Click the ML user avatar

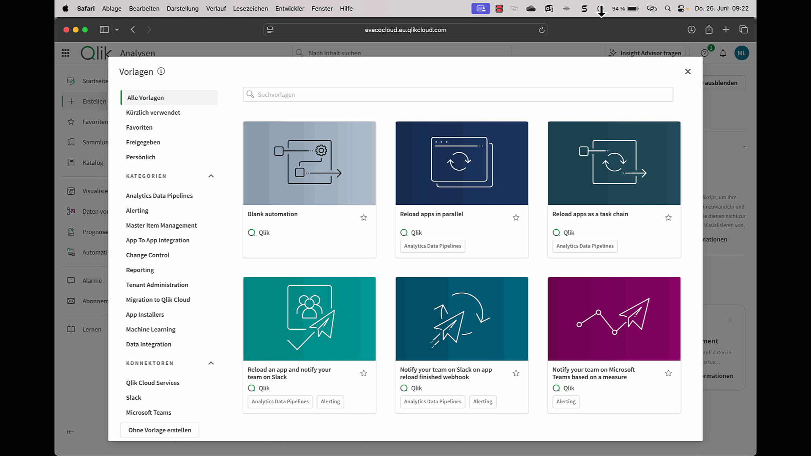(742, 53)
